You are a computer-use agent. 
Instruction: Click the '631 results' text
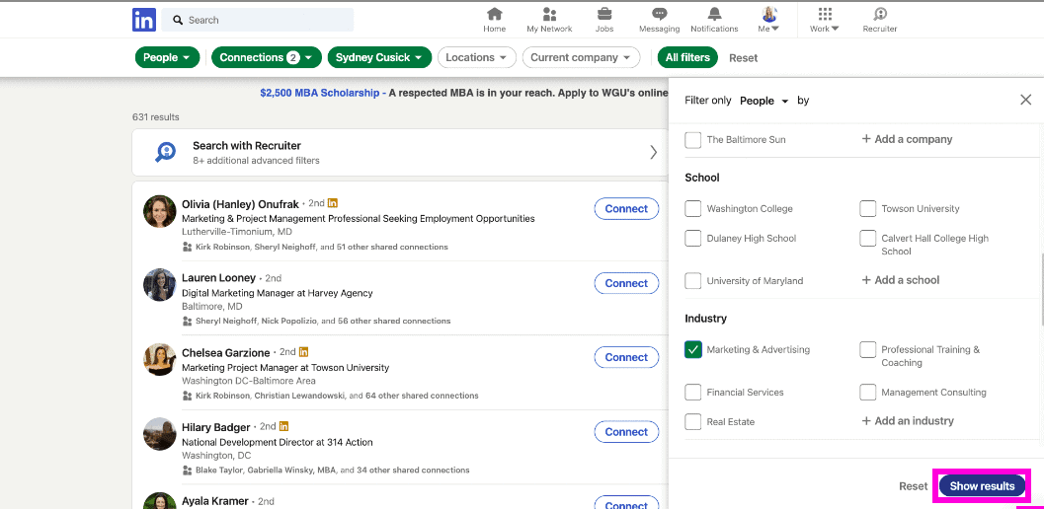155,117
